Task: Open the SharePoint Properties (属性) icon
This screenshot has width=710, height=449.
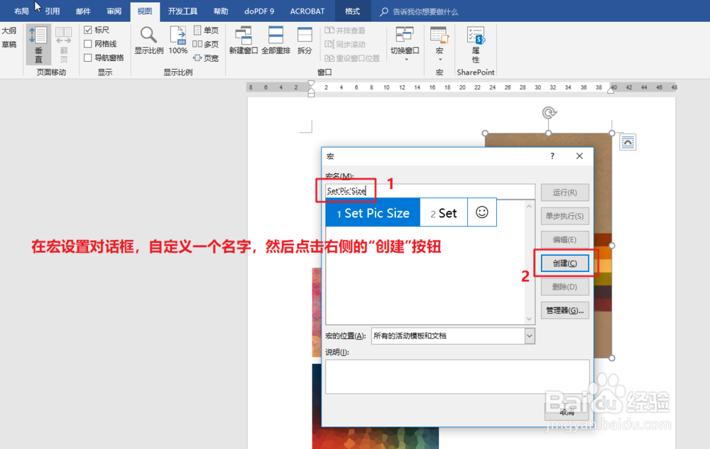Action: point(476,39)
